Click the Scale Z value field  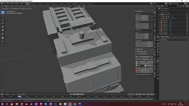(142, 38)
